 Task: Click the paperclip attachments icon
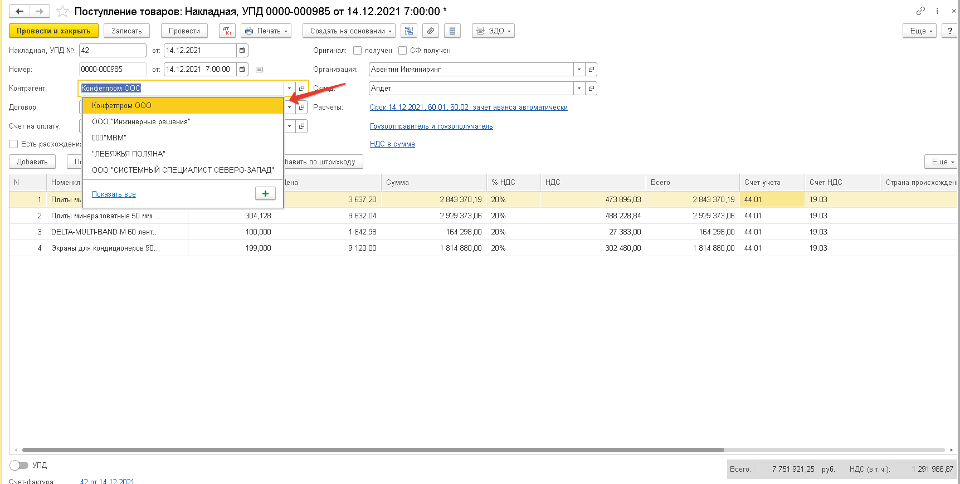[431, 31]
